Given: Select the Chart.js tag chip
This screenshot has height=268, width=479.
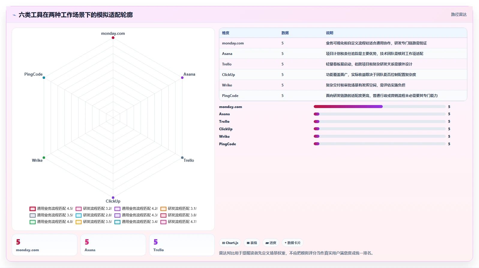Looking at the screenshot, I should click(x=230, y=243).
